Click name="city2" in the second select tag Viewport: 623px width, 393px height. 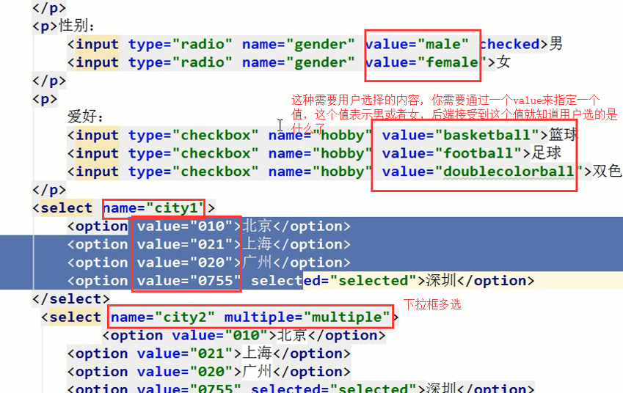point(162,317)
